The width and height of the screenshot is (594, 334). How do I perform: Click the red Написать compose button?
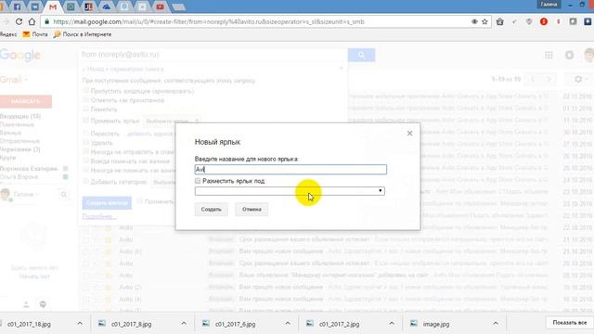[26, 101]
